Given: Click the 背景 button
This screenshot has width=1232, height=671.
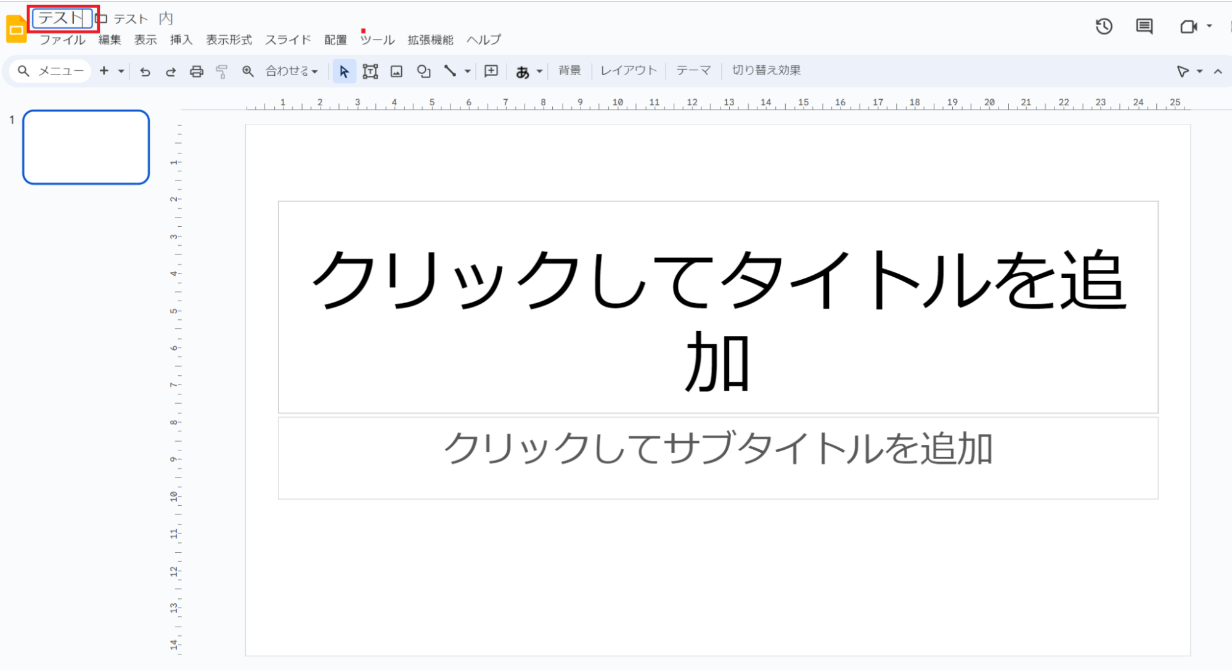Looking at the screenshot, I should (x=569, y=71).
